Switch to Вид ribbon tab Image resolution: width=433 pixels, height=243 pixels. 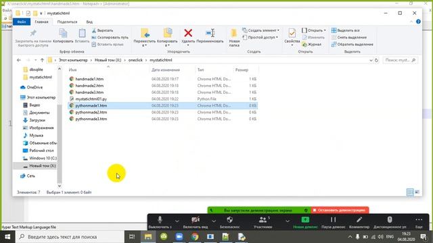89,22
